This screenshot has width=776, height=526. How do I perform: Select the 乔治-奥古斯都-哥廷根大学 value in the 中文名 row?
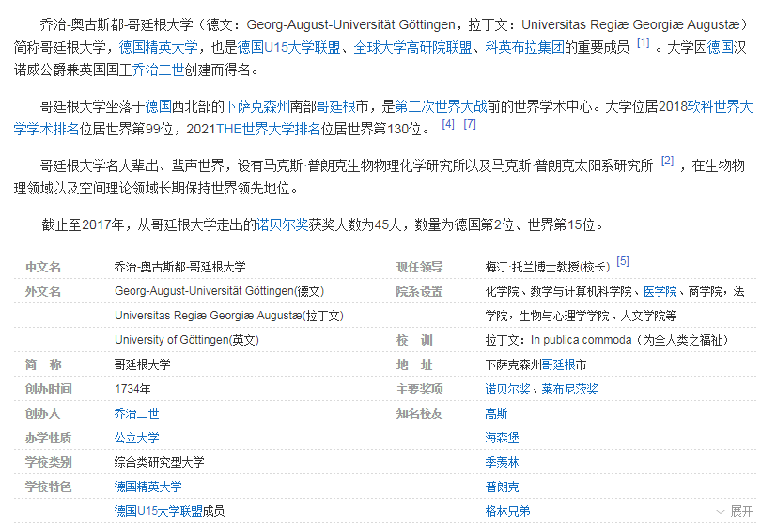click(x=179, y=267)
